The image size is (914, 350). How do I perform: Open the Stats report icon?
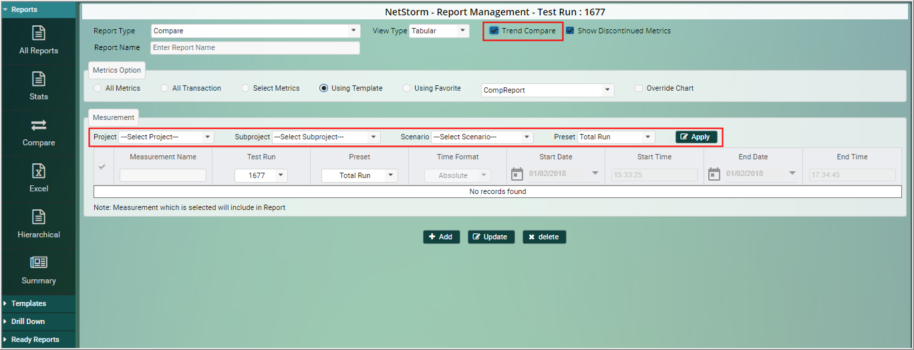(39, 79)
